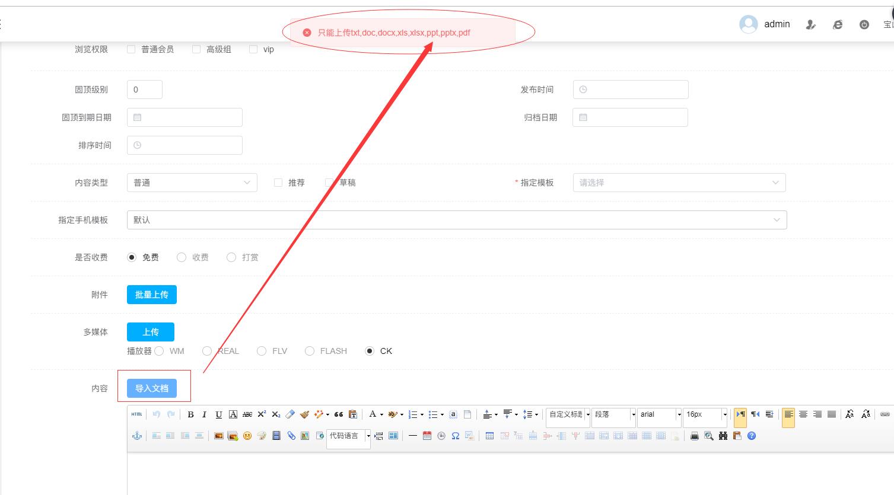
Task: Select the eraser clear-format tool
Action: pyautogui.click(x=290, y=414)
